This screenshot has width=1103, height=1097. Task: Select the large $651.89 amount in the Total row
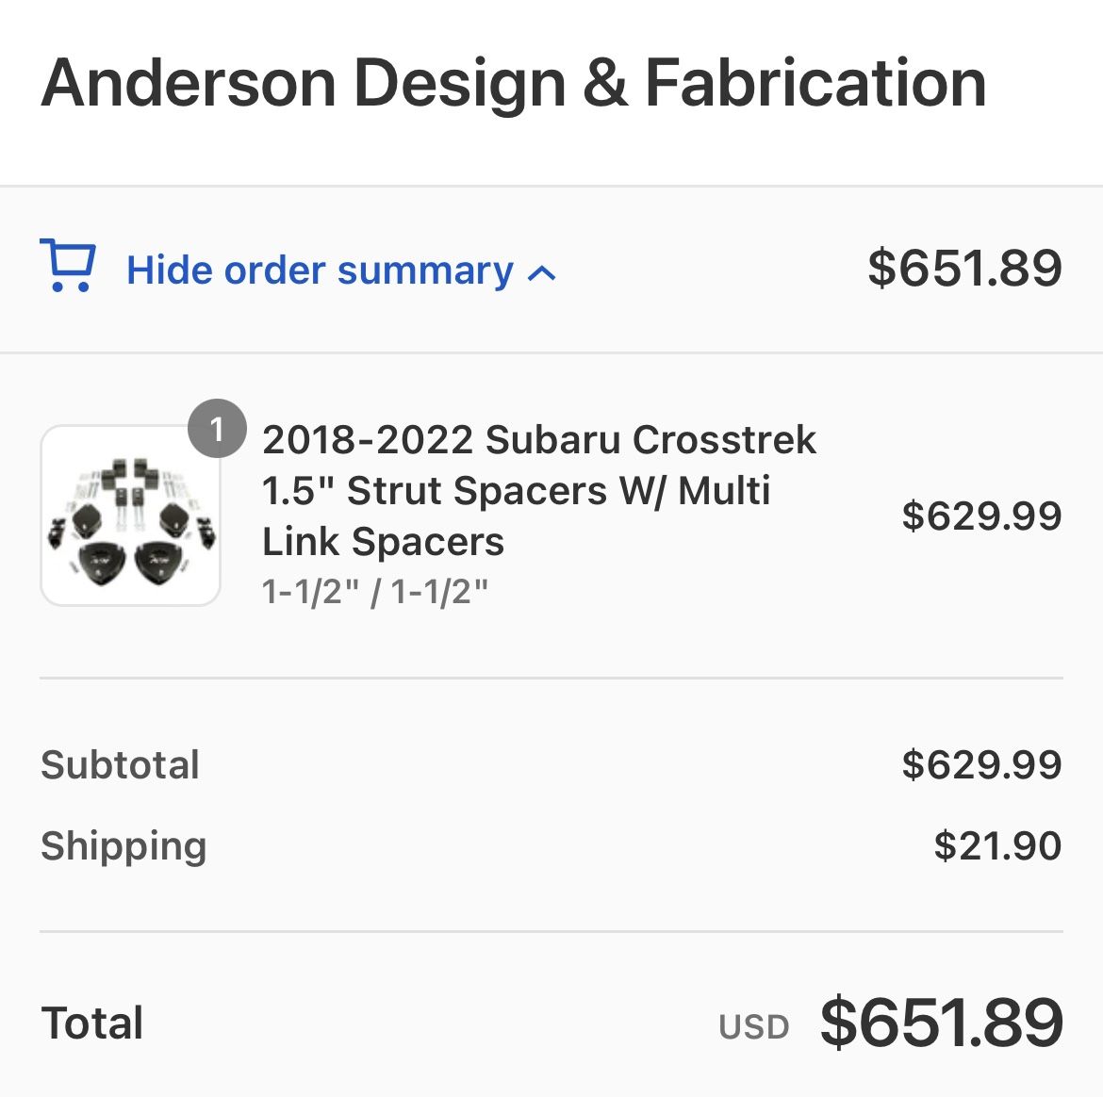[942, 1023]
